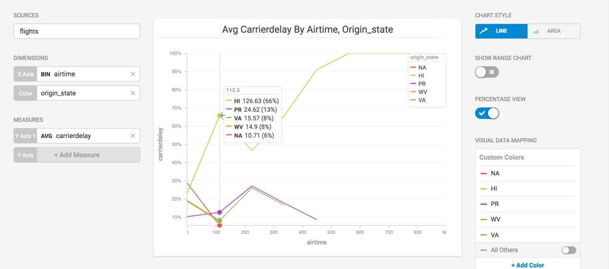609x269 pixels.
Task: Remove the carrierdelay measure
Action: pyautogui.click(x=133, y=136)
